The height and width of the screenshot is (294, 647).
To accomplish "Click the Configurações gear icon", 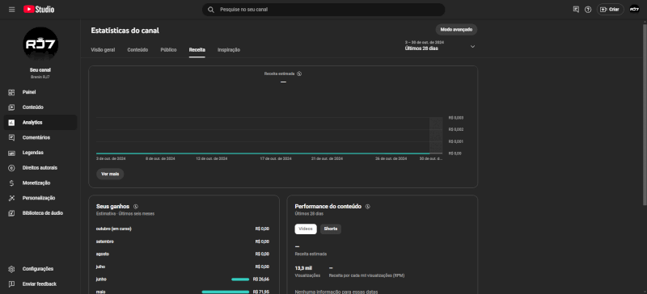I will [11, 269].
